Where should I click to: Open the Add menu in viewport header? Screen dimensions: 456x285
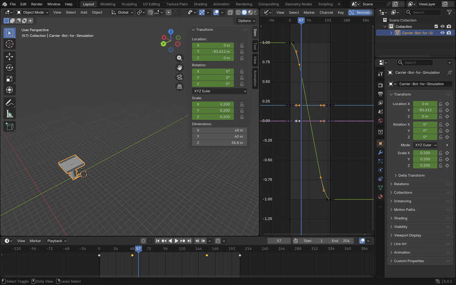pos(84,12)
